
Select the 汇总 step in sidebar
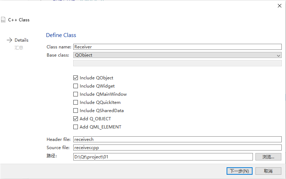pos(19,48)
